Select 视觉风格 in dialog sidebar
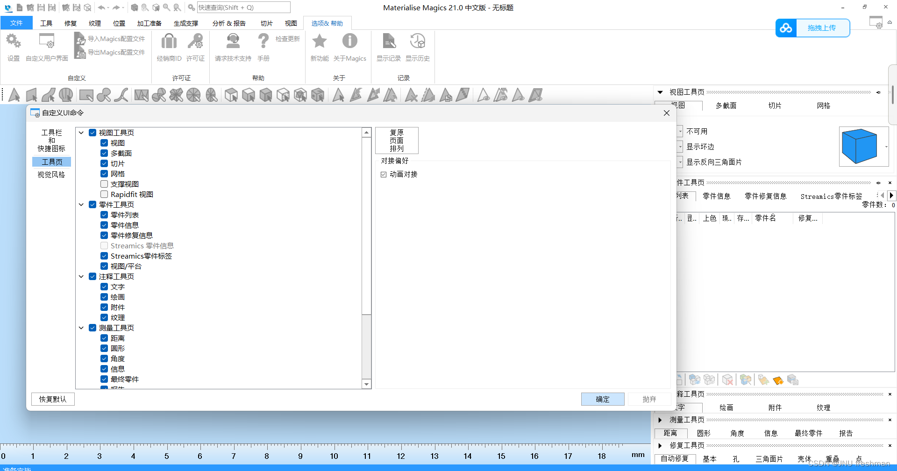 click(51, 175)
